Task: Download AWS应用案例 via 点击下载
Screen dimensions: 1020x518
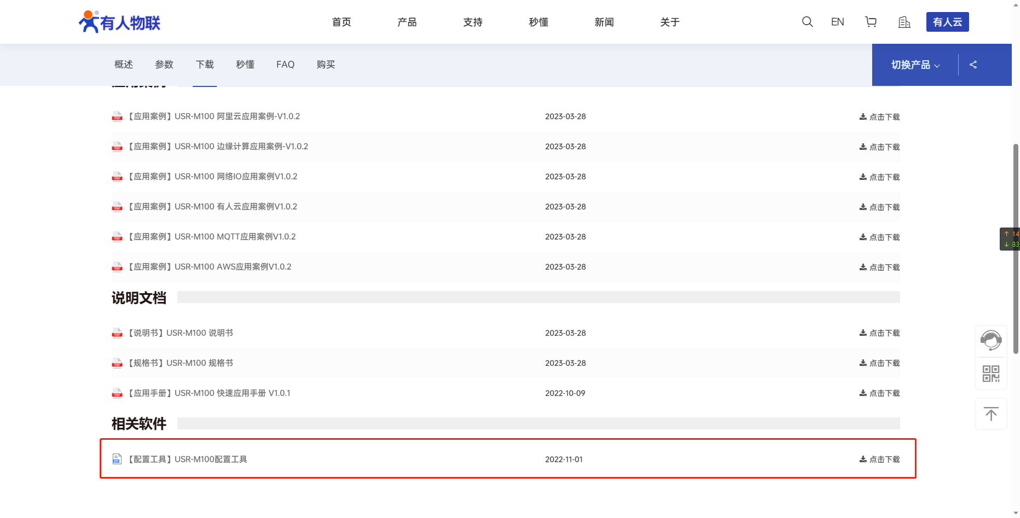Action: pyautogui.click(x=879, y=267)
